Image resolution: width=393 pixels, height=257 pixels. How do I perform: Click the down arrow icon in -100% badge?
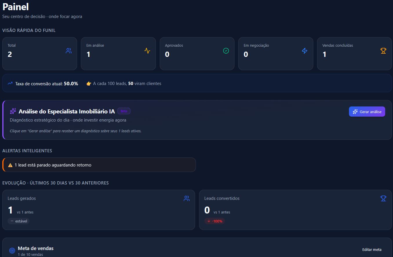pyautogui.click(x=209, y=221)
